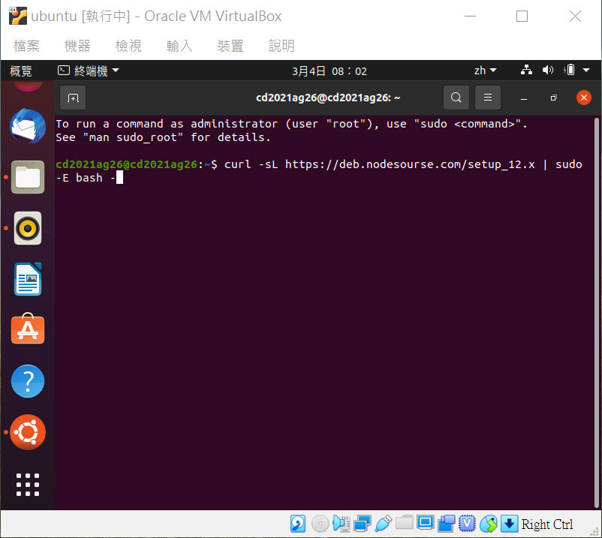
Task: Click VirtualBox display status icon
Action: [x=426, y=523]
